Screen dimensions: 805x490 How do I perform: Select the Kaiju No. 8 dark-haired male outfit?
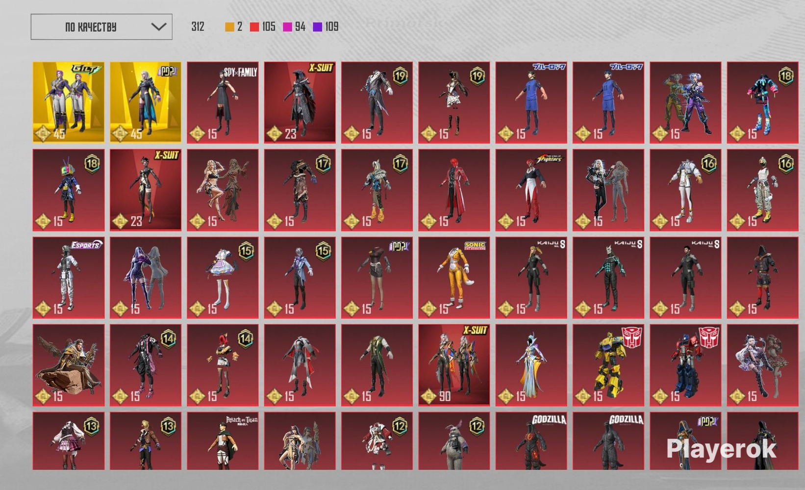(x=686, y=278)
